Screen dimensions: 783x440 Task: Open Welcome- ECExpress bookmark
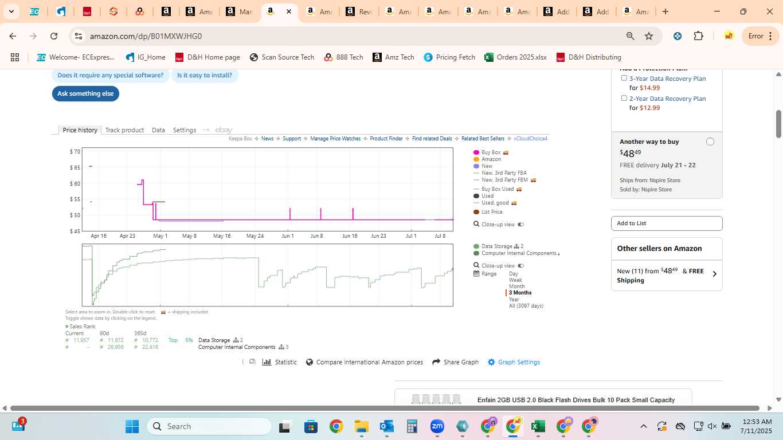[76, 57]
